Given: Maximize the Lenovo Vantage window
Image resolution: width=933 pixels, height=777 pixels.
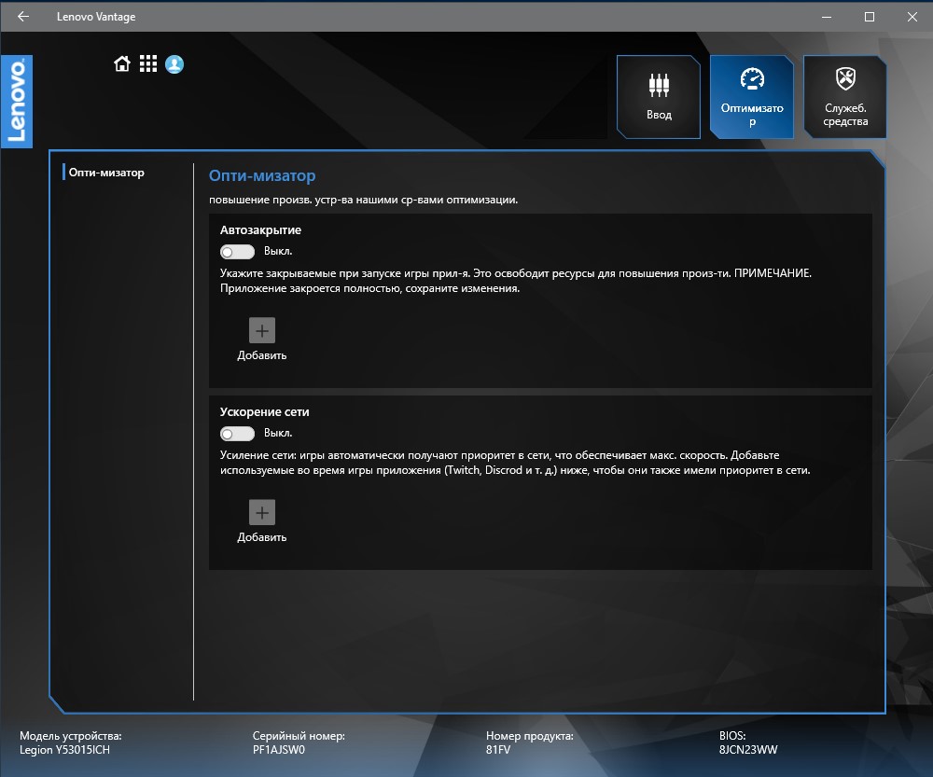Looking at the screenshot, I should (x=870, y=17).
